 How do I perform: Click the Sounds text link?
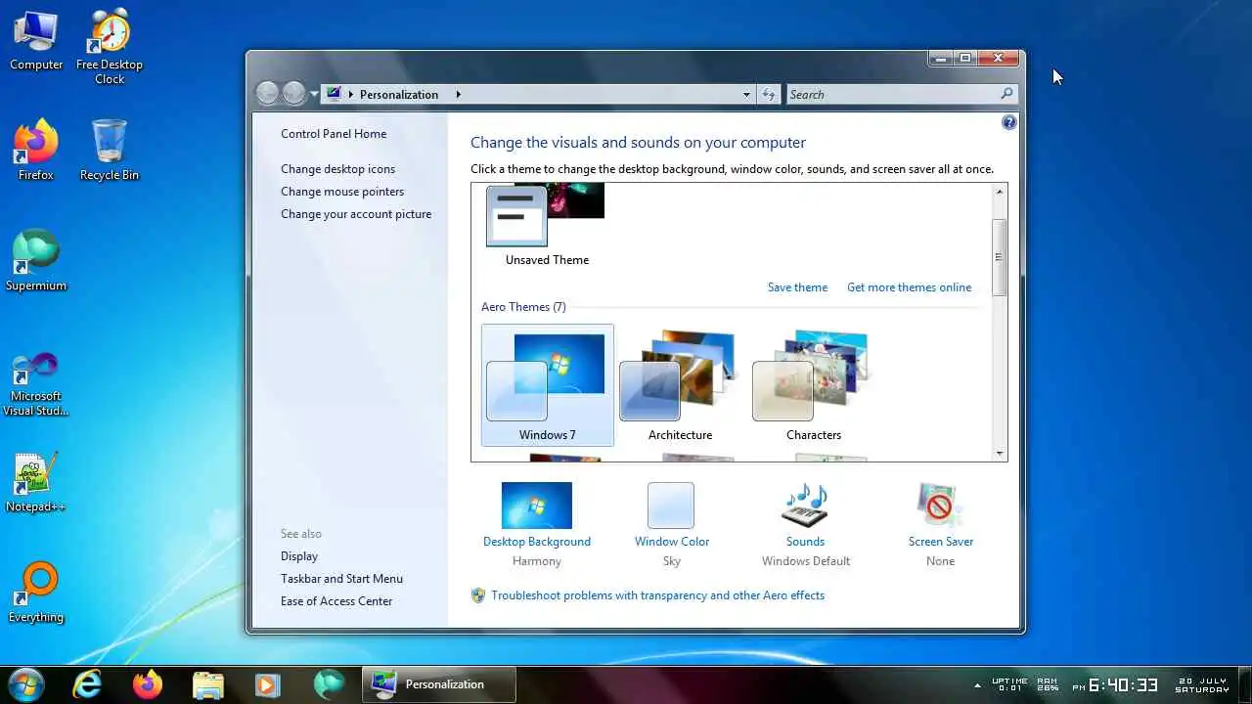[805, 542]
